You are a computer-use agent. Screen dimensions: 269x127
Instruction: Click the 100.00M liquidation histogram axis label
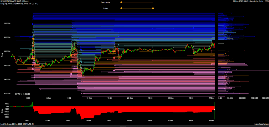tap(242, 98)
